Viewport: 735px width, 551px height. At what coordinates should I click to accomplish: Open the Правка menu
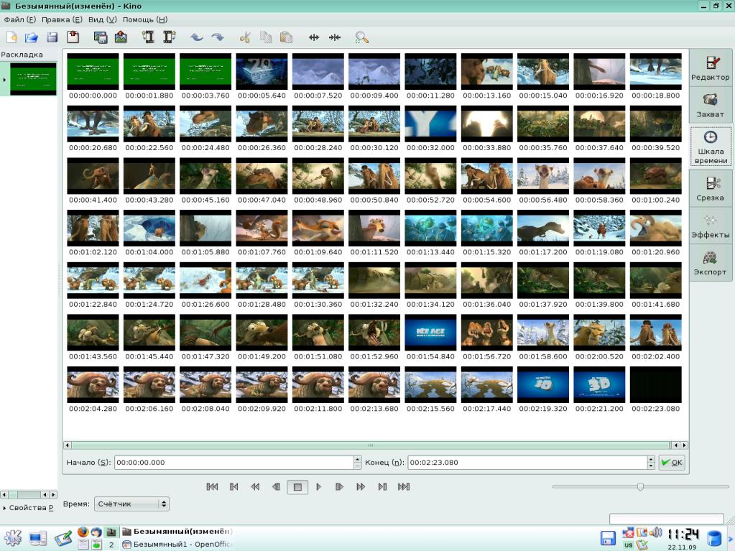[x=61, y=19]
